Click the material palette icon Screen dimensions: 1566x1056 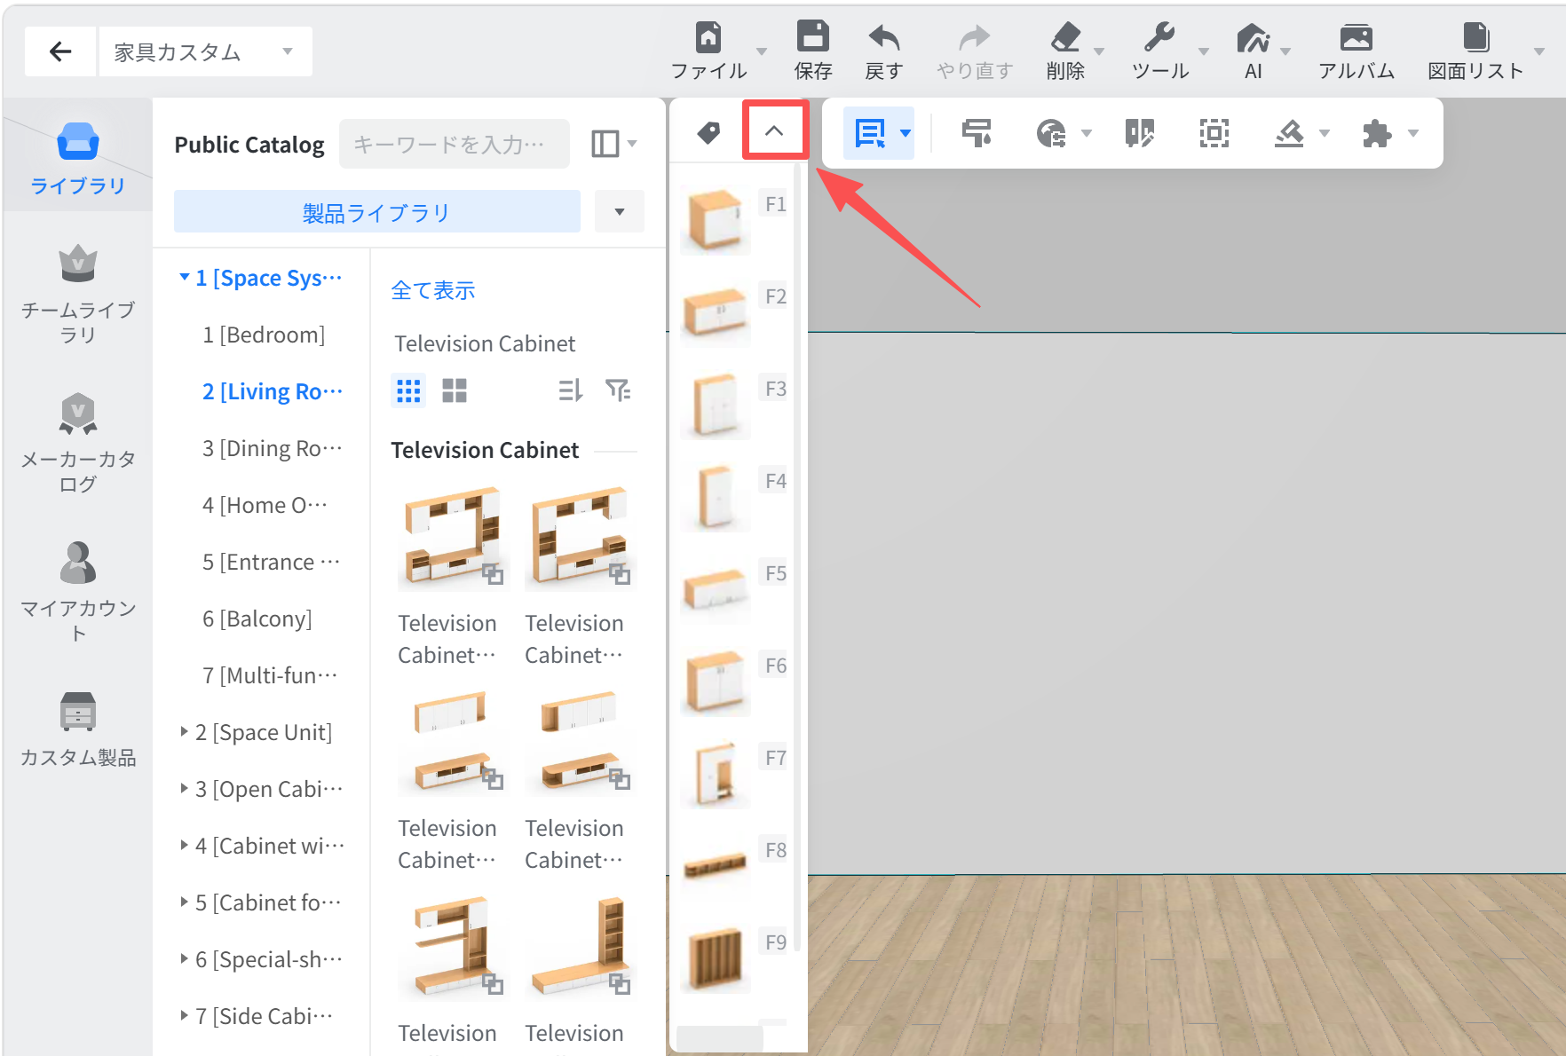coord(1051,133)
